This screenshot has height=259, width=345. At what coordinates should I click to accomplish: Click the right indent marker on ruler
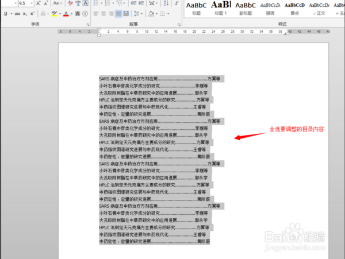pos(288,33)
